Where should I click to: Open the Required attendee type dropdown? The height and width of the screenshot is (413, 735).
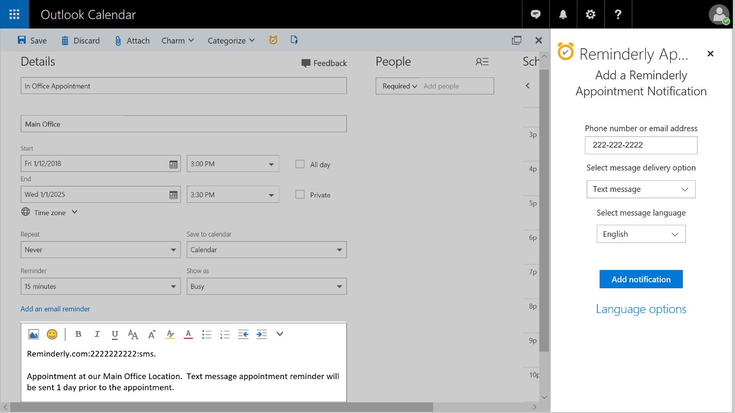click(x=400, y=86)
